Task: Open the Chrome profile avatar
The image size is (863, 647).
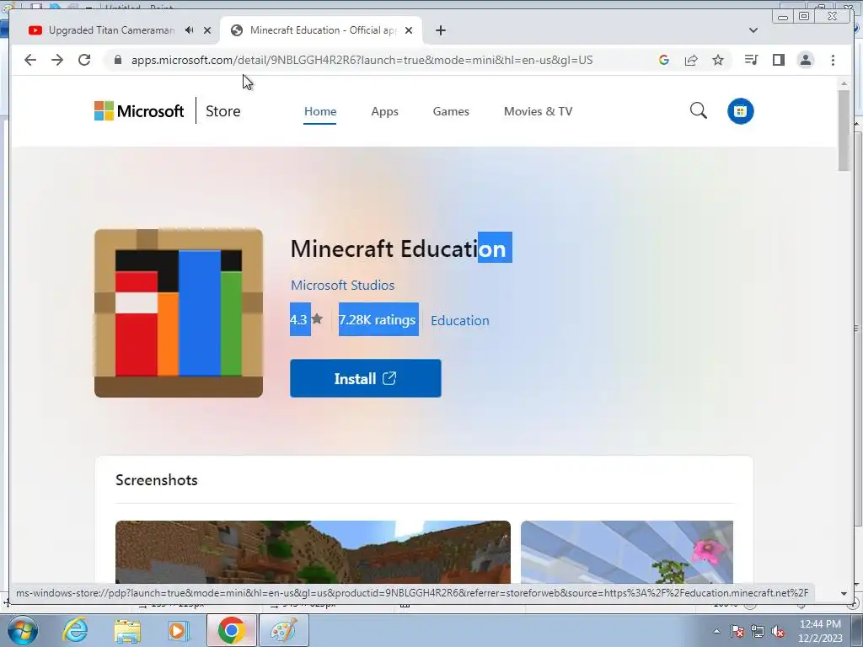Action: coord(805,60)
